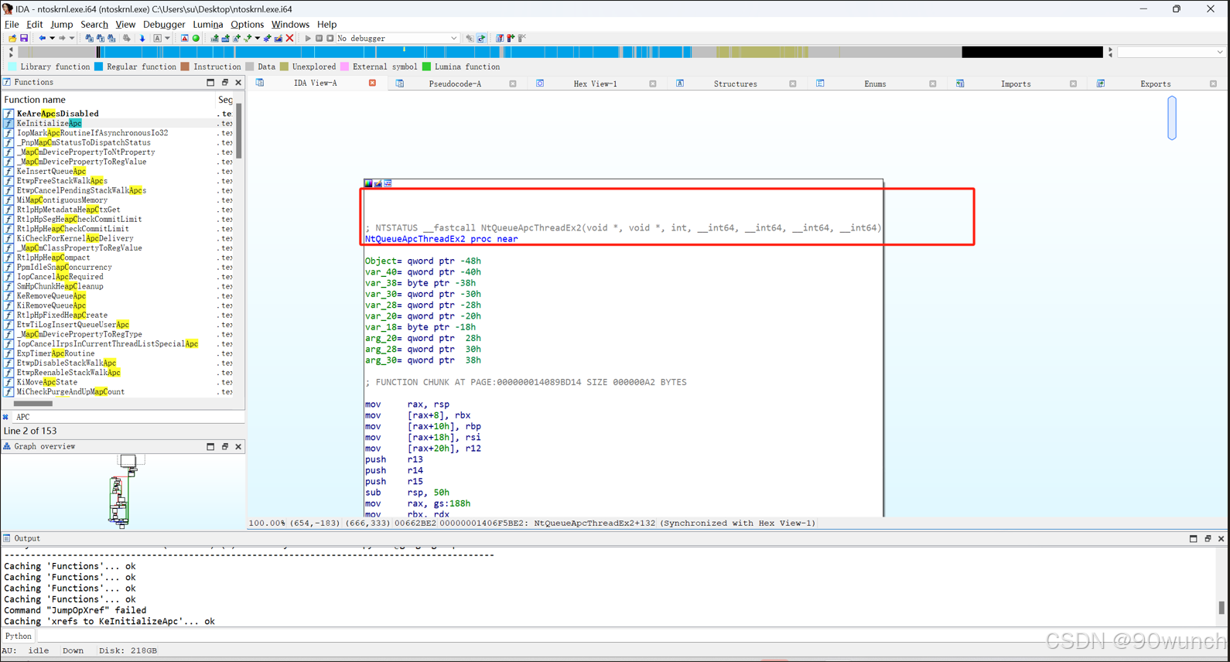Switch to the Imports tab
The width and height of the screenshot is (1230, 662).
click(x=1016, y=84)
